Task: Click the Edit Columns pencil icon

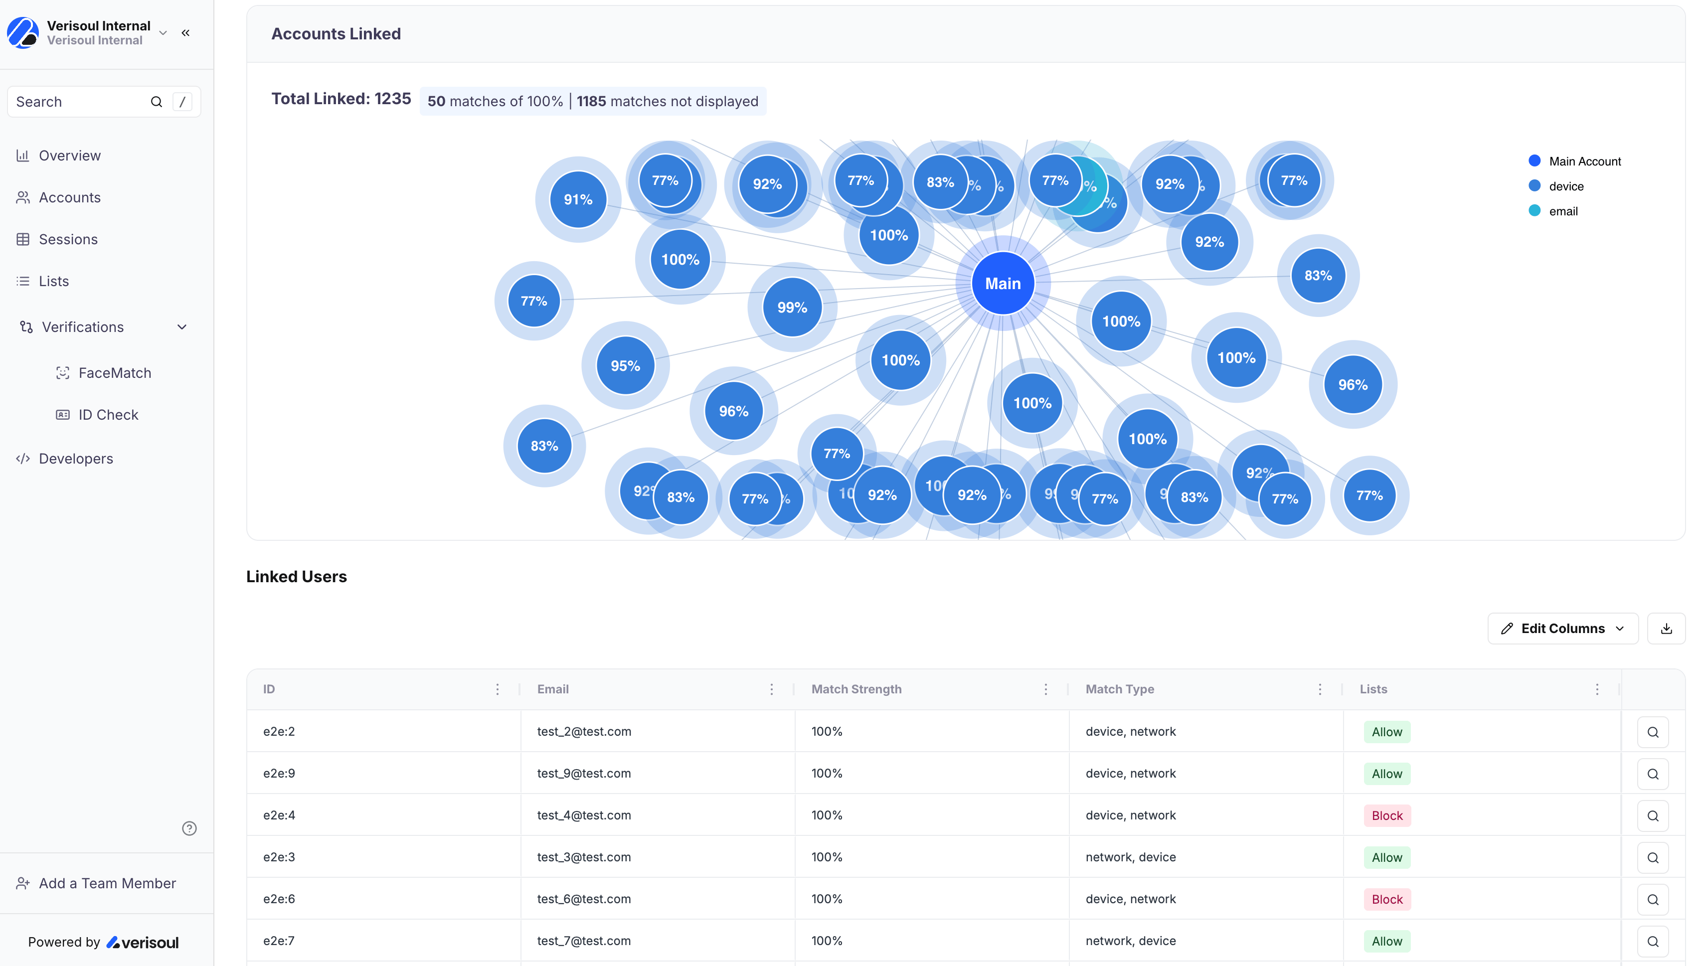Action: 1507,628
